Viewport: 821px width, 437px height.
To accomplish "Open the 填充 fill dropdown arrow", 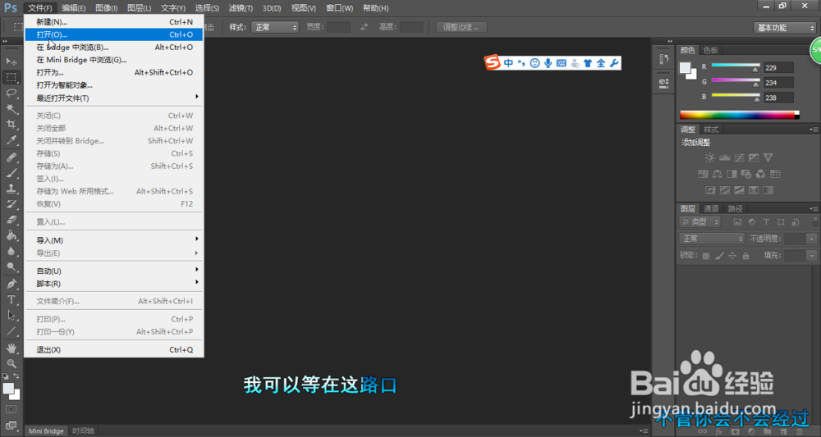I will [x=812, y=256].
